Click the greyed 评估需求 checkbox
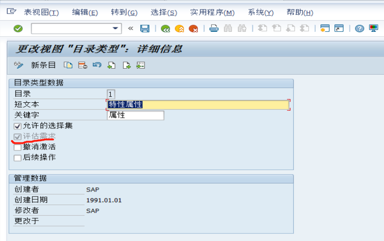Viewport: 384px width, 241px height. click(17, 137)
